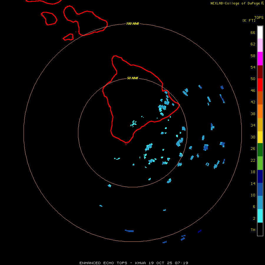Click the '54' legend value
265x265 pixels.
(x=253, y=67)
